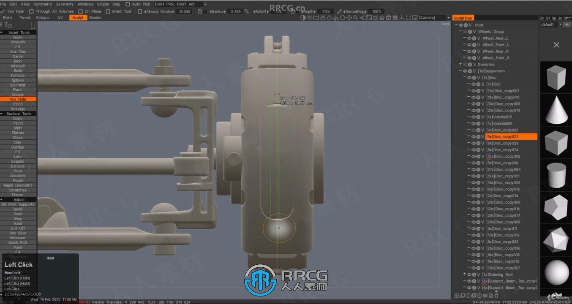Toggle the ghost circle for Wheel_Front_R

[474, 58]
